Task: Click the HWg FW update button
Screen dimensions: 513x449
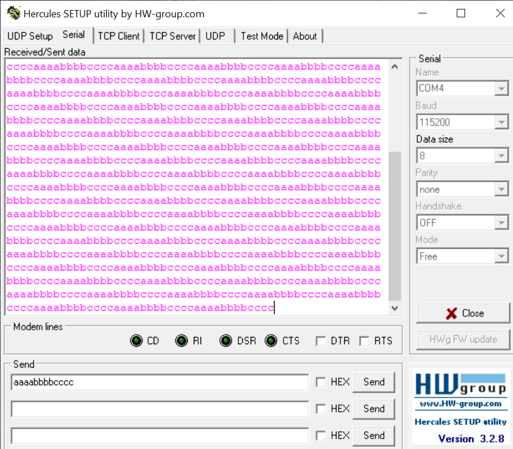Action: tap(462, 339)
